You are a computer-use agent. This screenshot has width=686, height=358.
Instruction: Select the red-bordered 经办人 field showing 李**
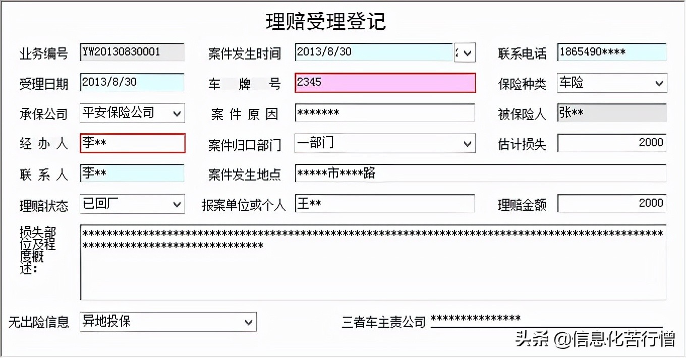coord(132,143)
